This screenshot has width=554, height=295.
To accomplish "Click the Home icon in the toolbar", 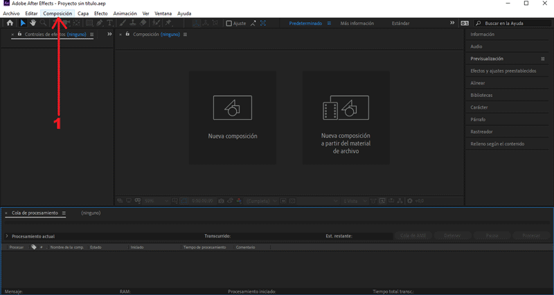I will click(10, 24).
